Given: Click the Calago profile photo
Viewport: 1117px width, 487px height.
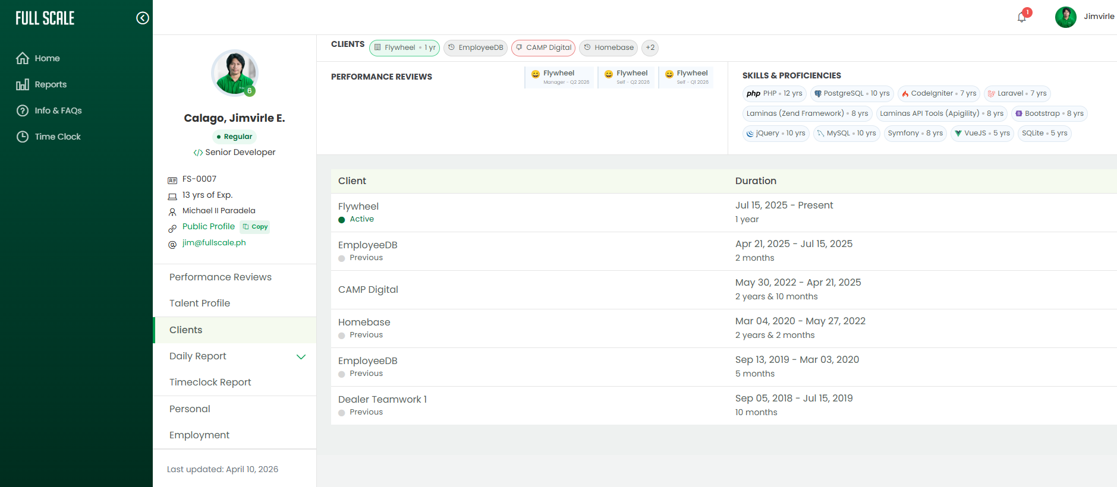Looking at the screenshot, I should [x=235, y=73].
